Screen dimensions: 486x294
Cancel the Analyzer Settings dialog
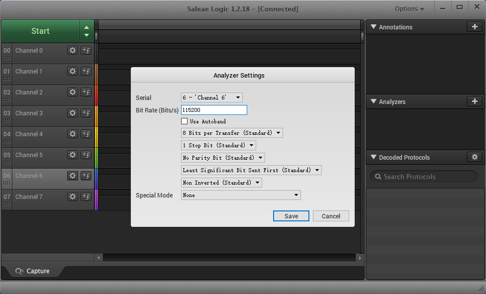(331, 216)
